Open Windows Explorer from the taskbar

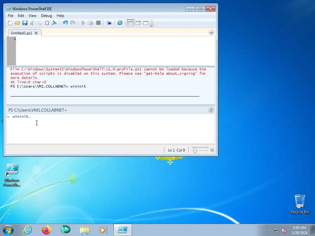(85, 230)
